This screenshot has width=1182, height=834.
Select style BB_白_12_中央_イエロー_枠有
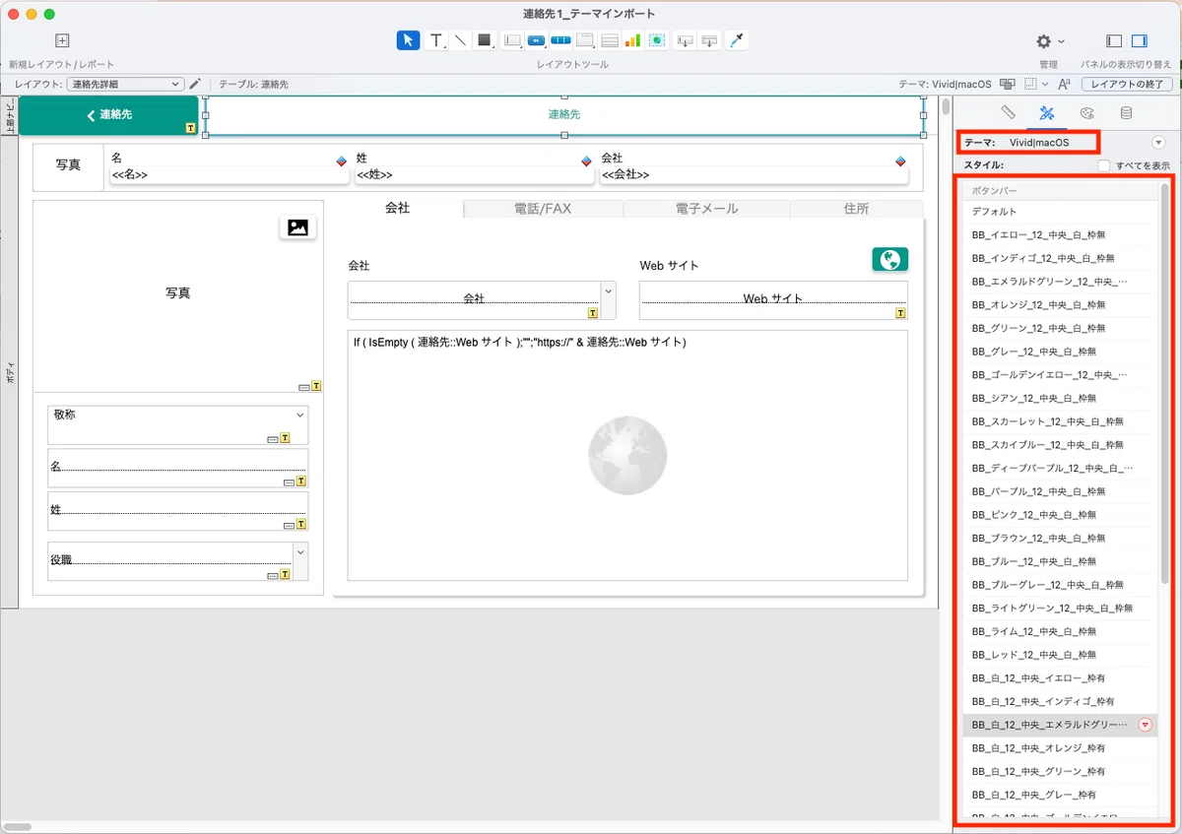(x=1061, y=677)
